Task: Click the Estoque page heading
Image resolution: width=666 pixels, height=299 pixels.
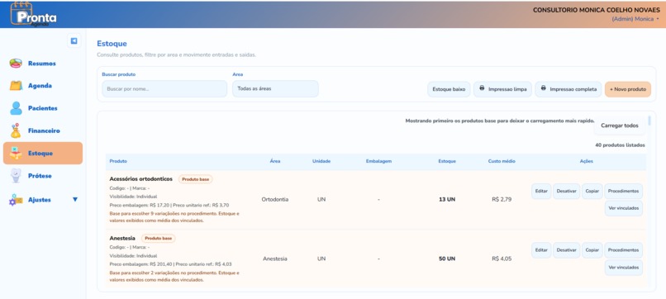Action: coord(112,44)
